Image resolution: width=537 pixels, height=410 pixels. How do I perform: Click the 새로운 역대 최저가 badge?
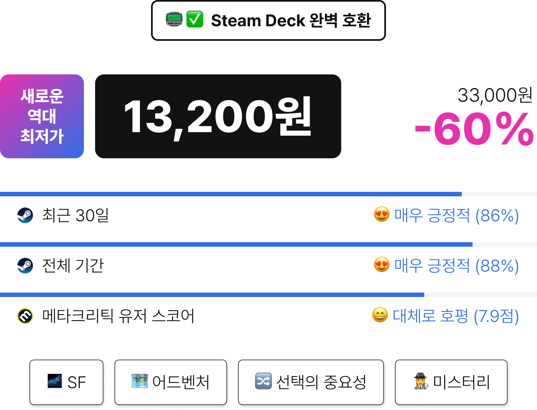(x=42, y=116)
